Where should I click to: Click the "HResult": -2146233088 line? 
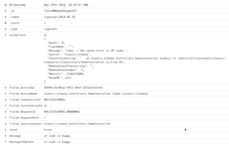pos(66,74)
